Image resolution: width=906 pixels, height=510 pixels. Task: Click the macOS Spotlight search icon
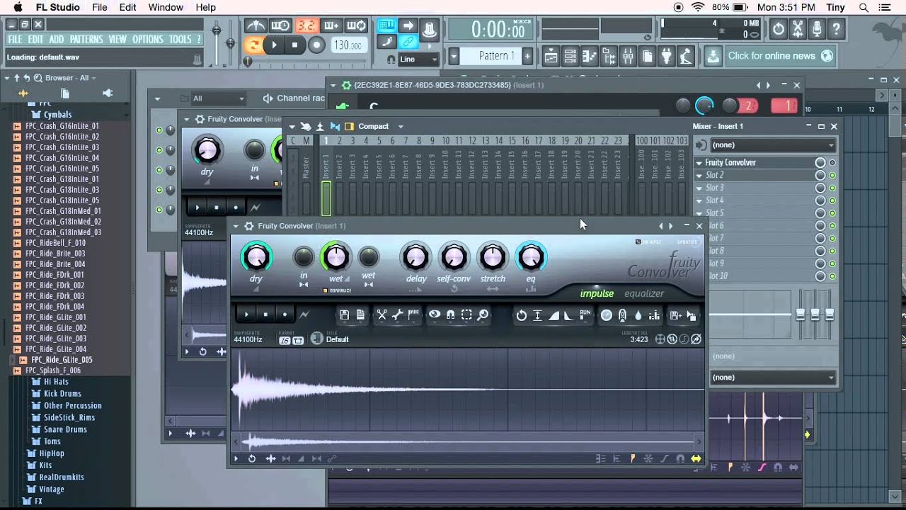[864, 7]
